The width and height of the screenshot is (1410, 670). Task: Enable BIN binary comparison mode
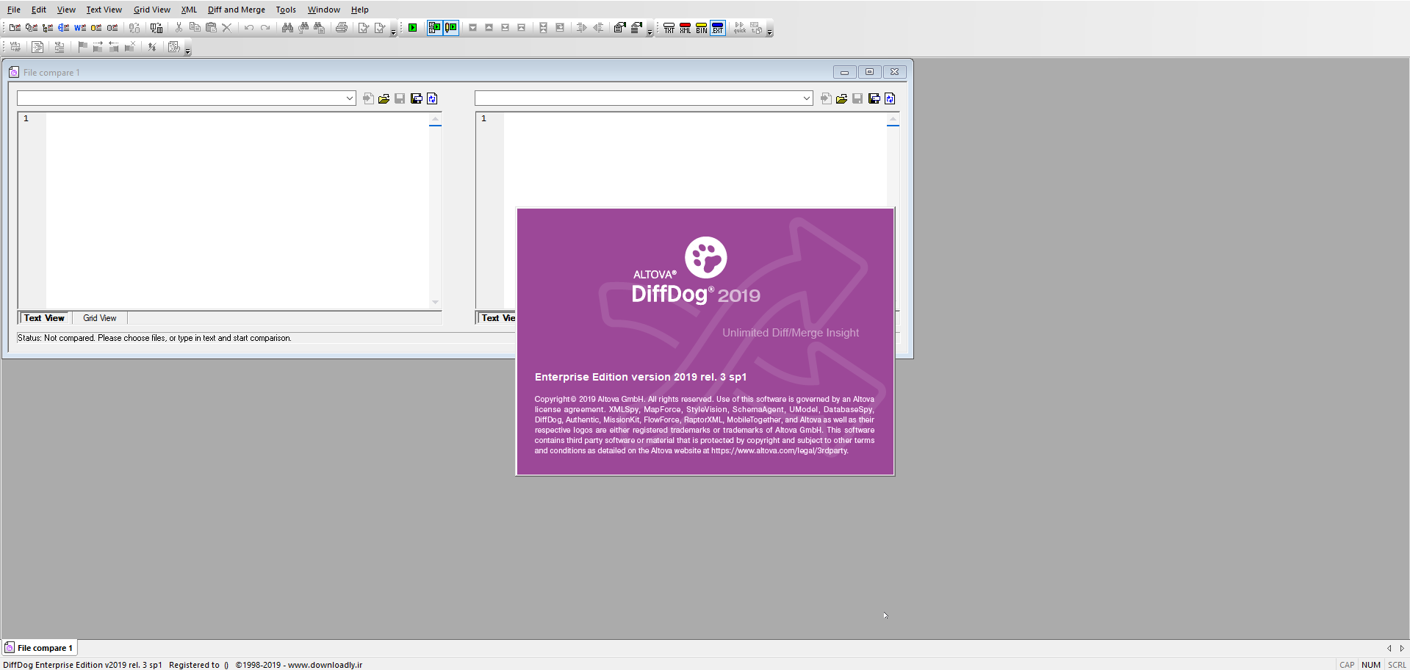click(701, 28)
